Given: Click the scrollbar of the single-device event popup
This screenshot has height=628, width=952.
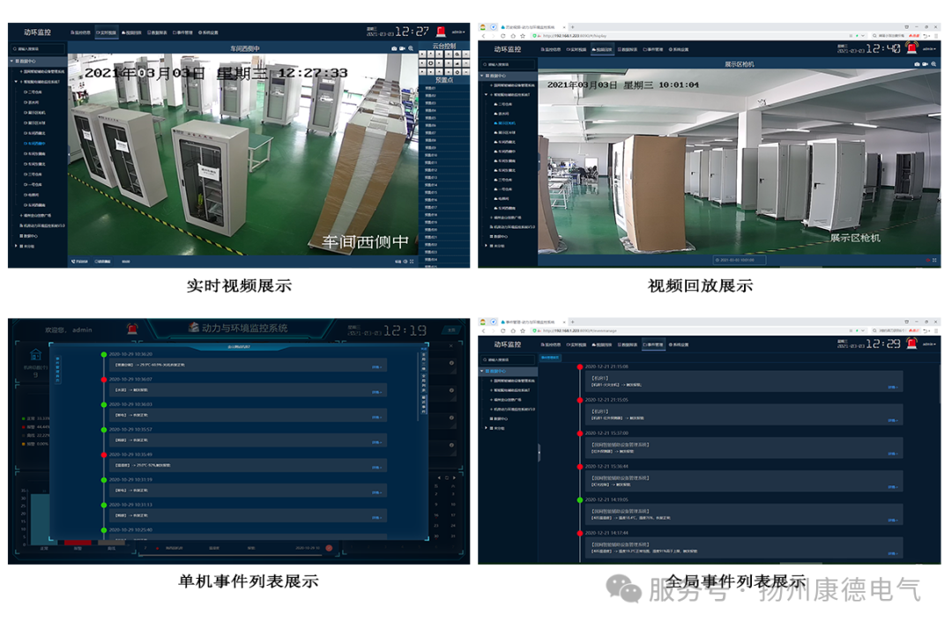Looking at the screenshot, I should pyautogui.click(x=419, y=385).
